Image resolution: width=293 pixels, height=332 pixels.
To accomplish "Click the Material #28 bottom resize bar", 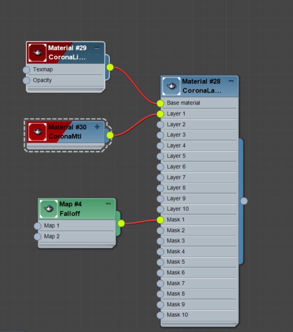I will pyautogui.click(x=199, y=324).
